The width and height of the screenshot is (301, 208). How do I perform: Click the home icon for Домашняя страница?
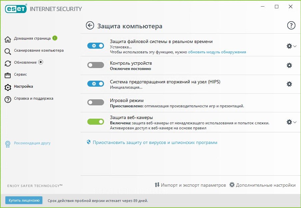point(8,39)
